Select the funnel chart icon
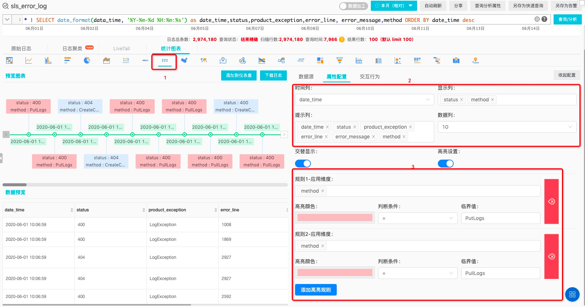 340,60
